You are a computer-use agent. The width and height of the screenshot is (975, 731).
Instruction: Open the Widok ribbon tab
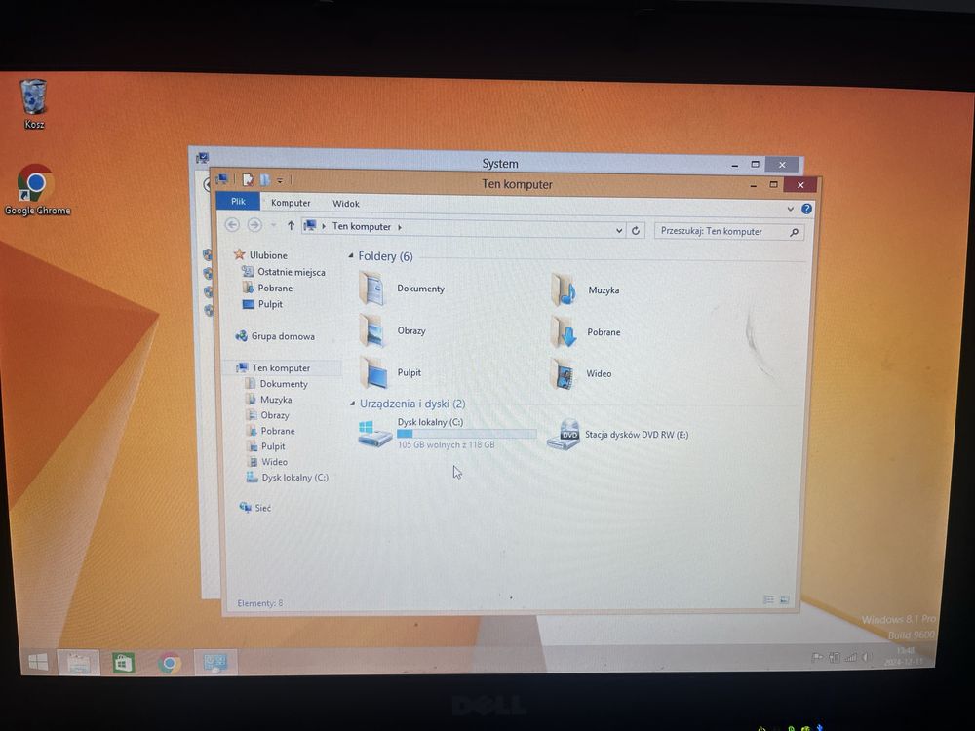coord(346,204)
